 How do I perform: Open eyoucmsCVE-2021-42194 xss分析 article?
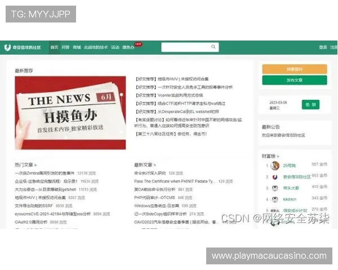point(53,214)
